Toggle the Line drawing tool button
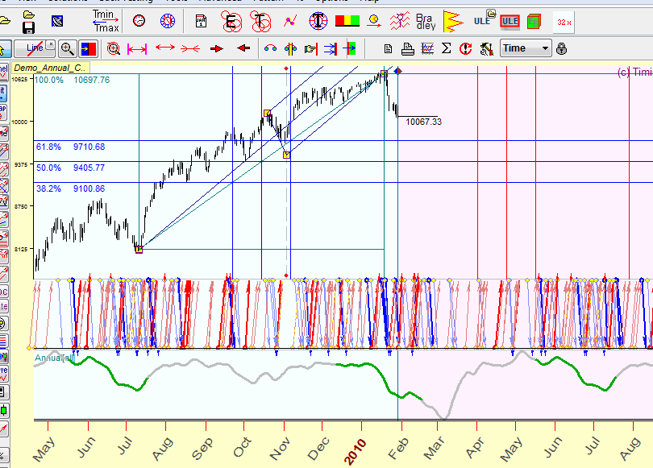Screen dimensions: 653x468 pos(35,48)
